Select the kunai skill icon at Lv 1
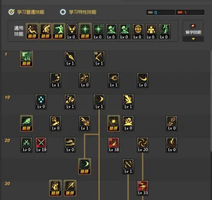This screenshot has height=200, width=212. (70, 59)
